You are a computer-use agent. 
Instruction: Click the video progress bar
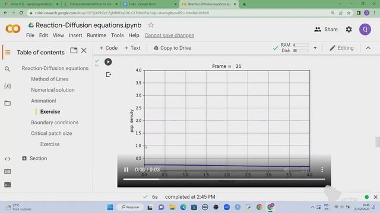(x=224, y=179)
